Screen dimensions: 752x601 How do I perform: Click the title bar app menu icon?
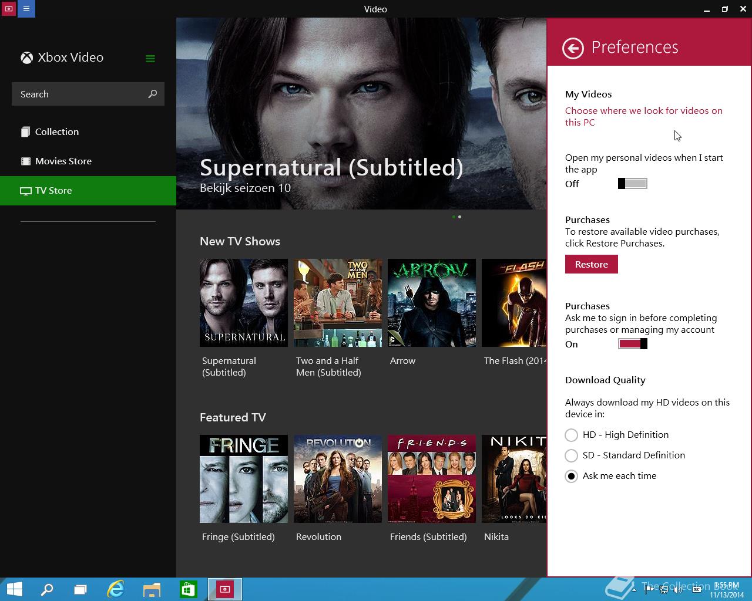26,9
